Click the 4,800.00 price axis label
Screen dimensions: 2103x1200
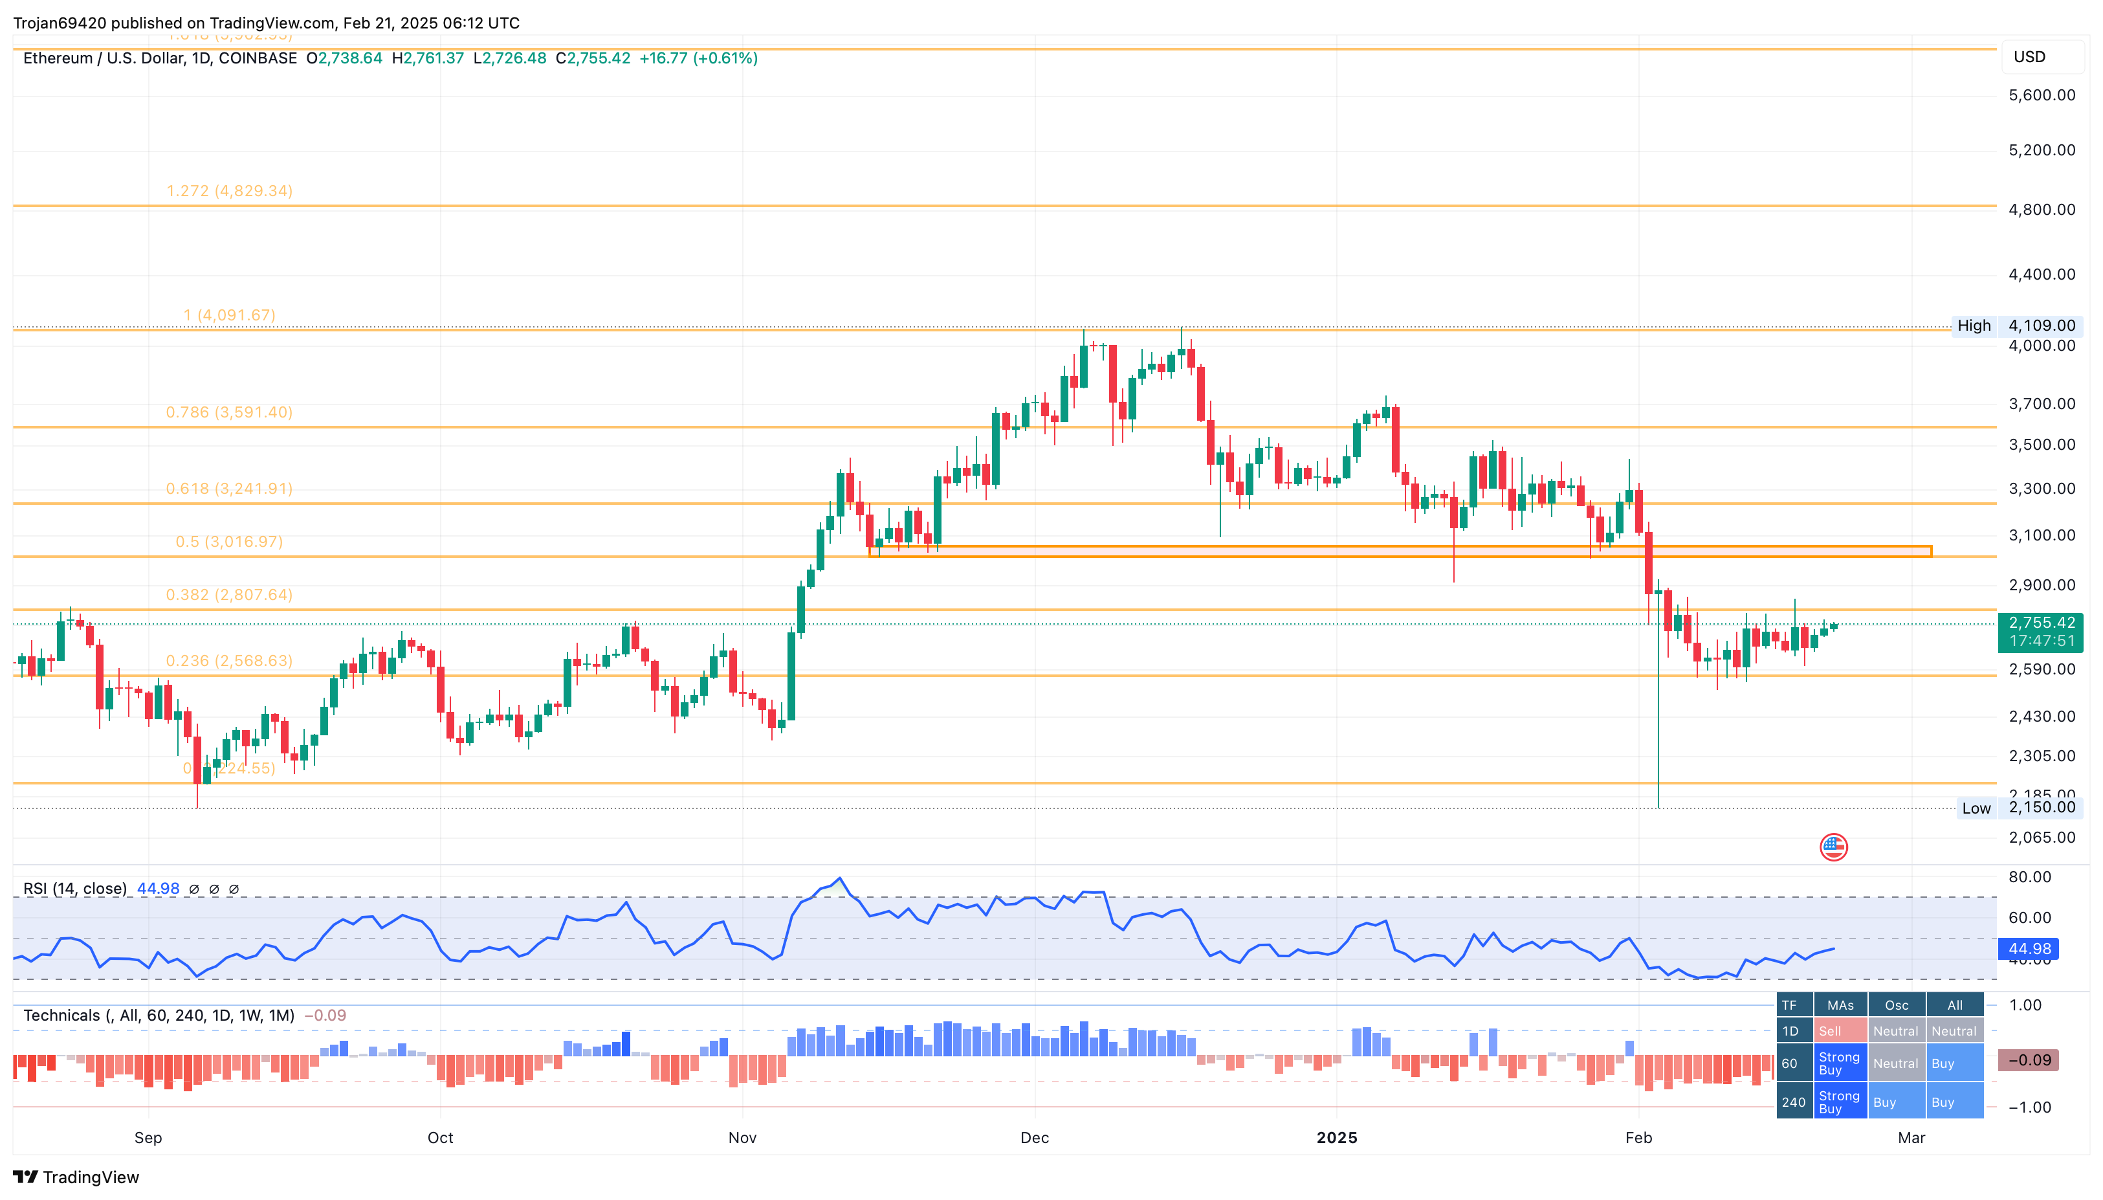2042,209
